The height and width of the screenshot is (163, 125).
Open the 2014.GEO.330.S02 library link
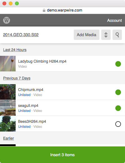click(x=21, y=35)
